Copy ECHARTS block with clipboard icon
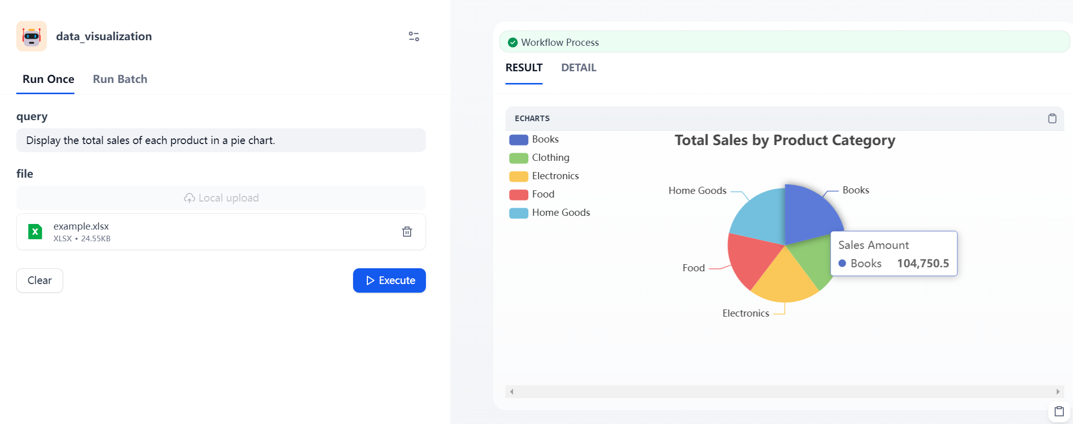Viewport: 1073px width, 424px height. point(1052,119)
